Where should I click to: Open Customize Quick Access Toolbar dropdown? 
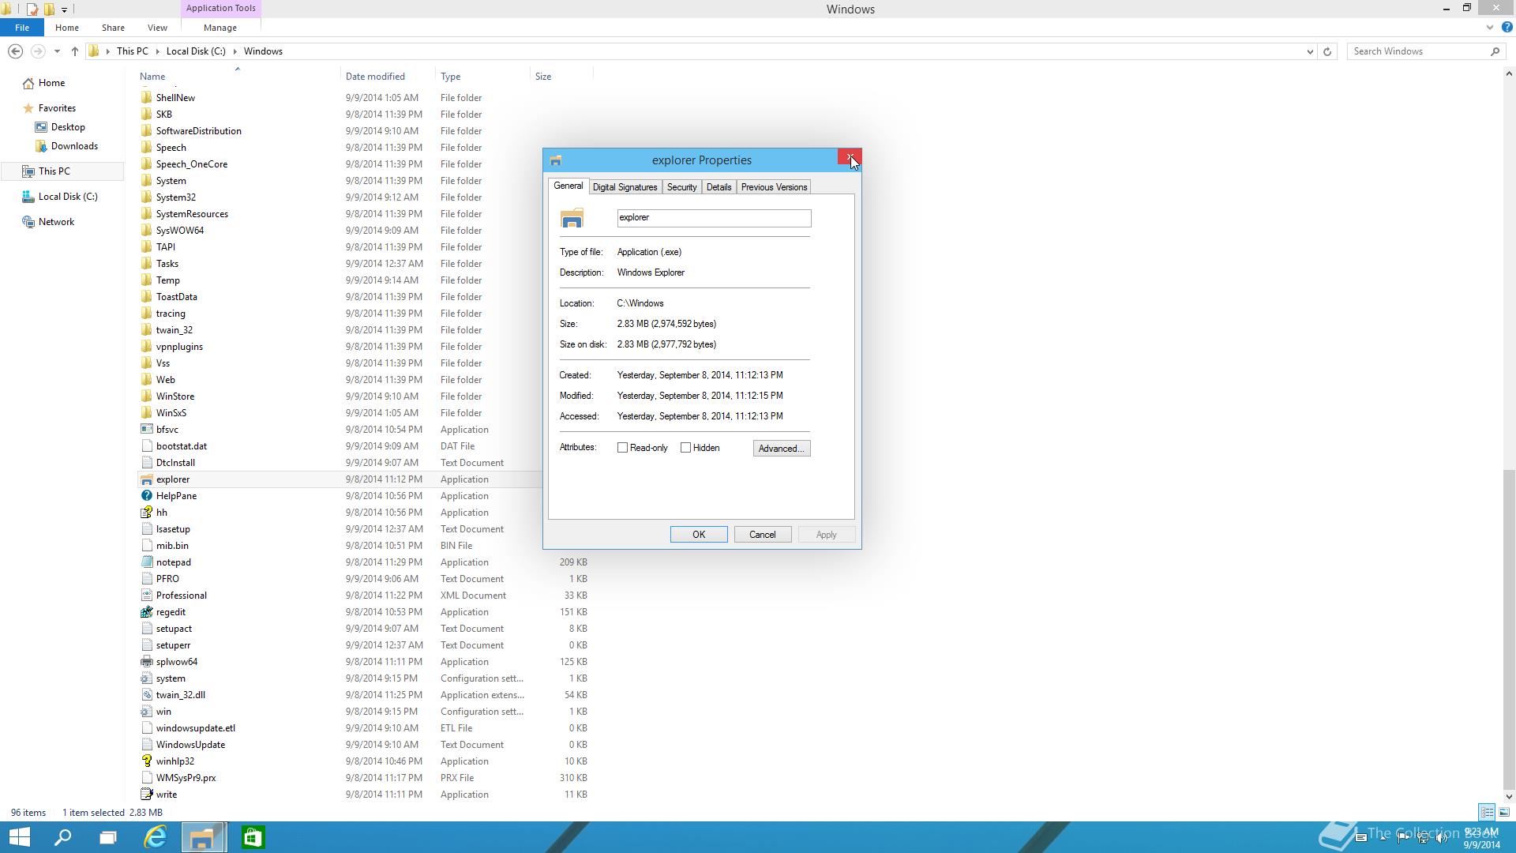[65, 9]
